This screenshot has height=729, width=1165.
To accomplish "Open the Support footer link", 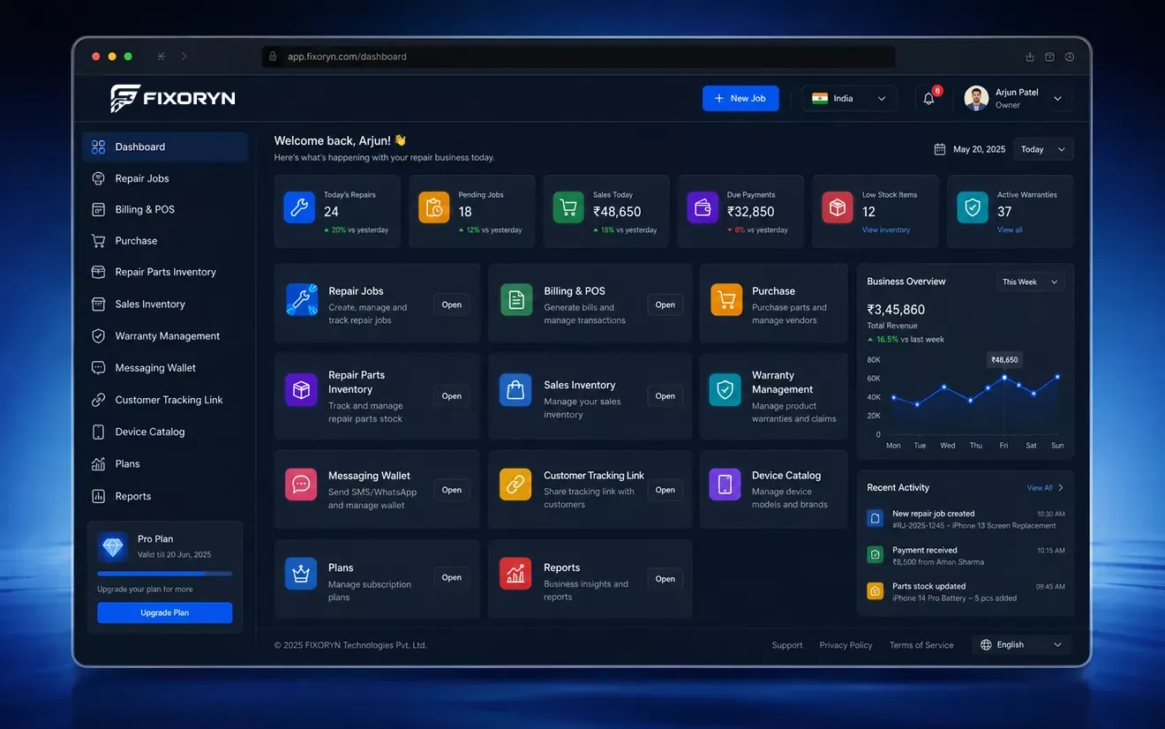I will coord(787,645).
